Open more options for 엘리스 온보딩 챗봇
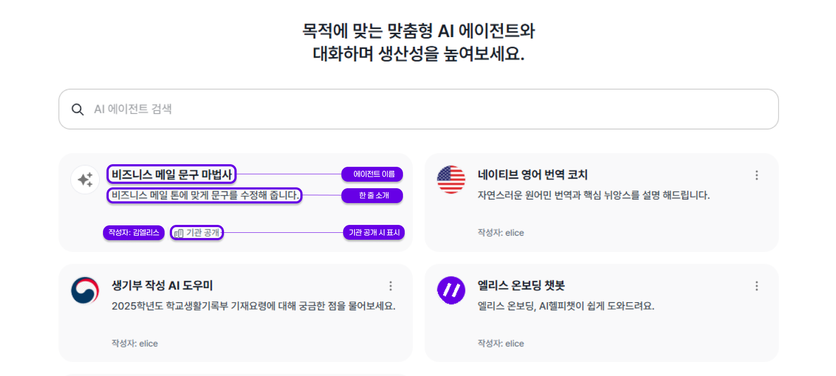The image size is (836, 376). point(757,286)
